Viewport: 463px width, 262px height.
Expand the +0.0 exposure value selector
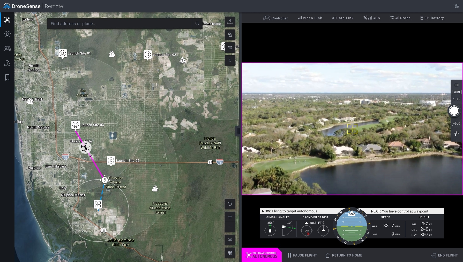coord(456,124)
